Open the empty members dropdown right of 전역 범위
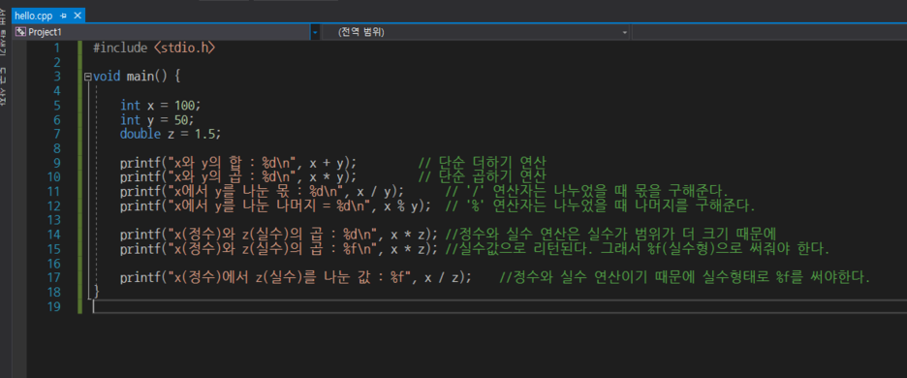This screenshot has height=378, width=907. (769, 32)
